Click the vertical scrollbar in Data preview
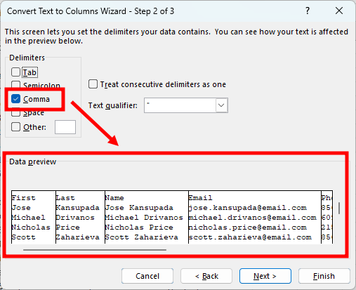356x290 pixels. point(339,208)
